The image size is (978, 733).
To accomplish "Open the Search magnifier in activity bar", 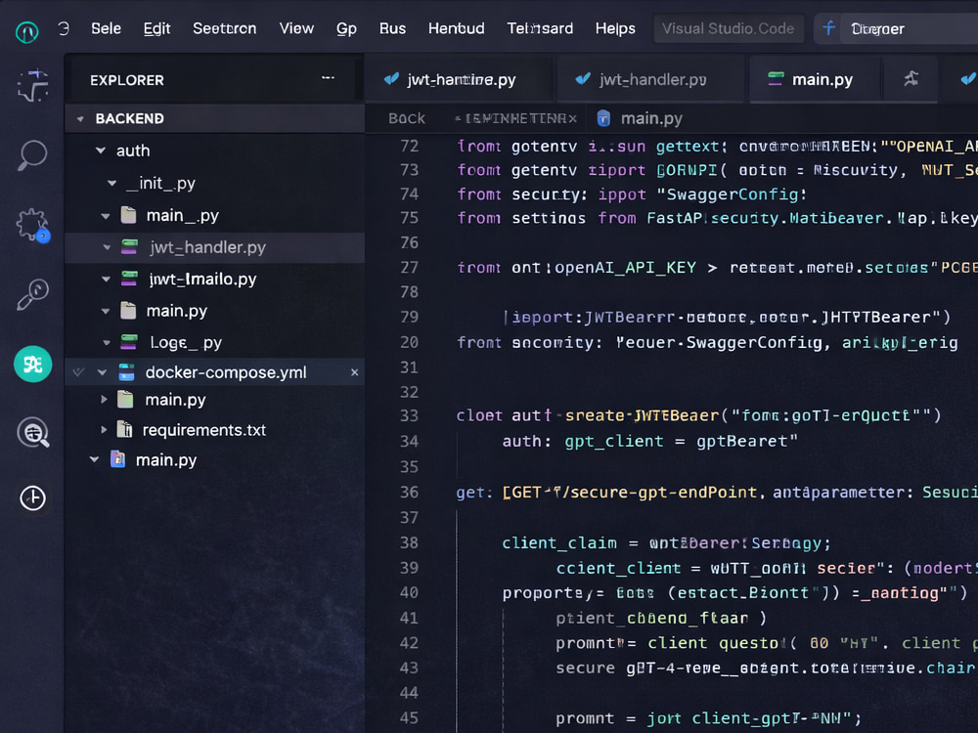I will (x=32, y=154).
